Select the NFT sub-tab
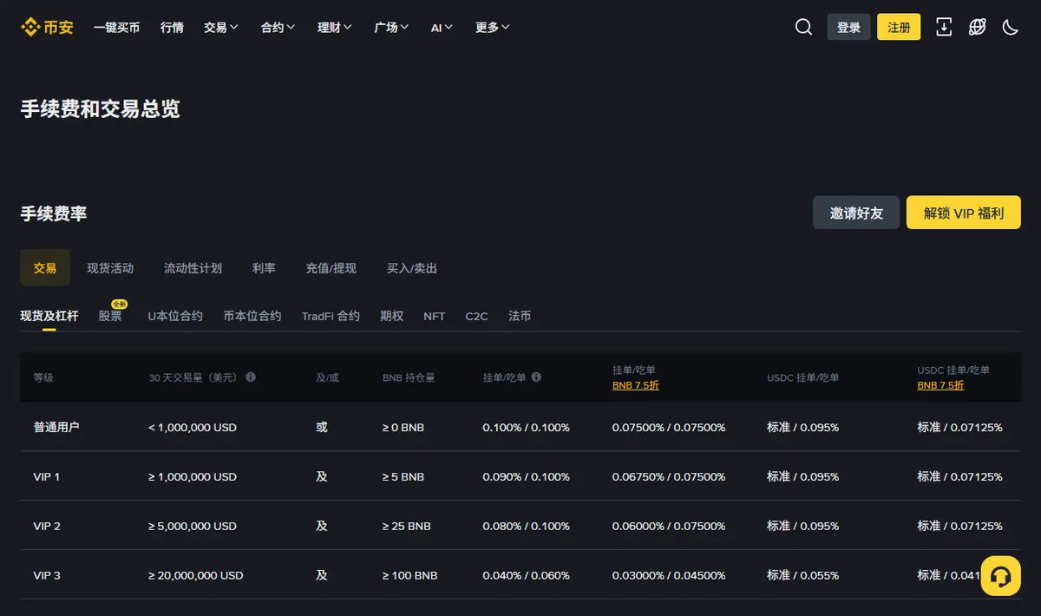Screen dimensions: 1041x616 tap(435, 316)
